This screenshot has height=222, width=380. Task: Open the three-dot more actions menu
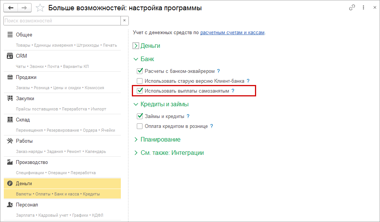(x=363, y=8)
